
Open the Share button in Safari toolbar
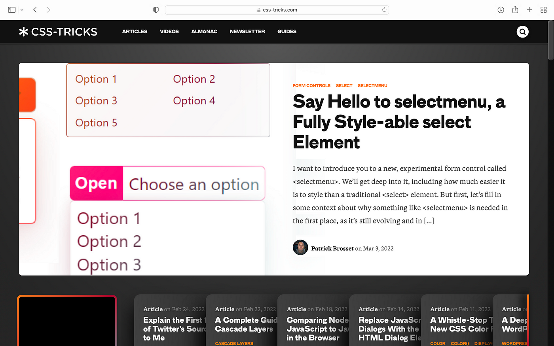pyautogui.click(x=515, y=9)
